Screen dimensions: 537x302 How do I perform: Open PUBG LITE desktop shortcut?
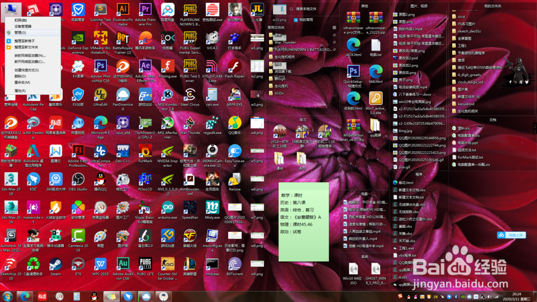145,267
